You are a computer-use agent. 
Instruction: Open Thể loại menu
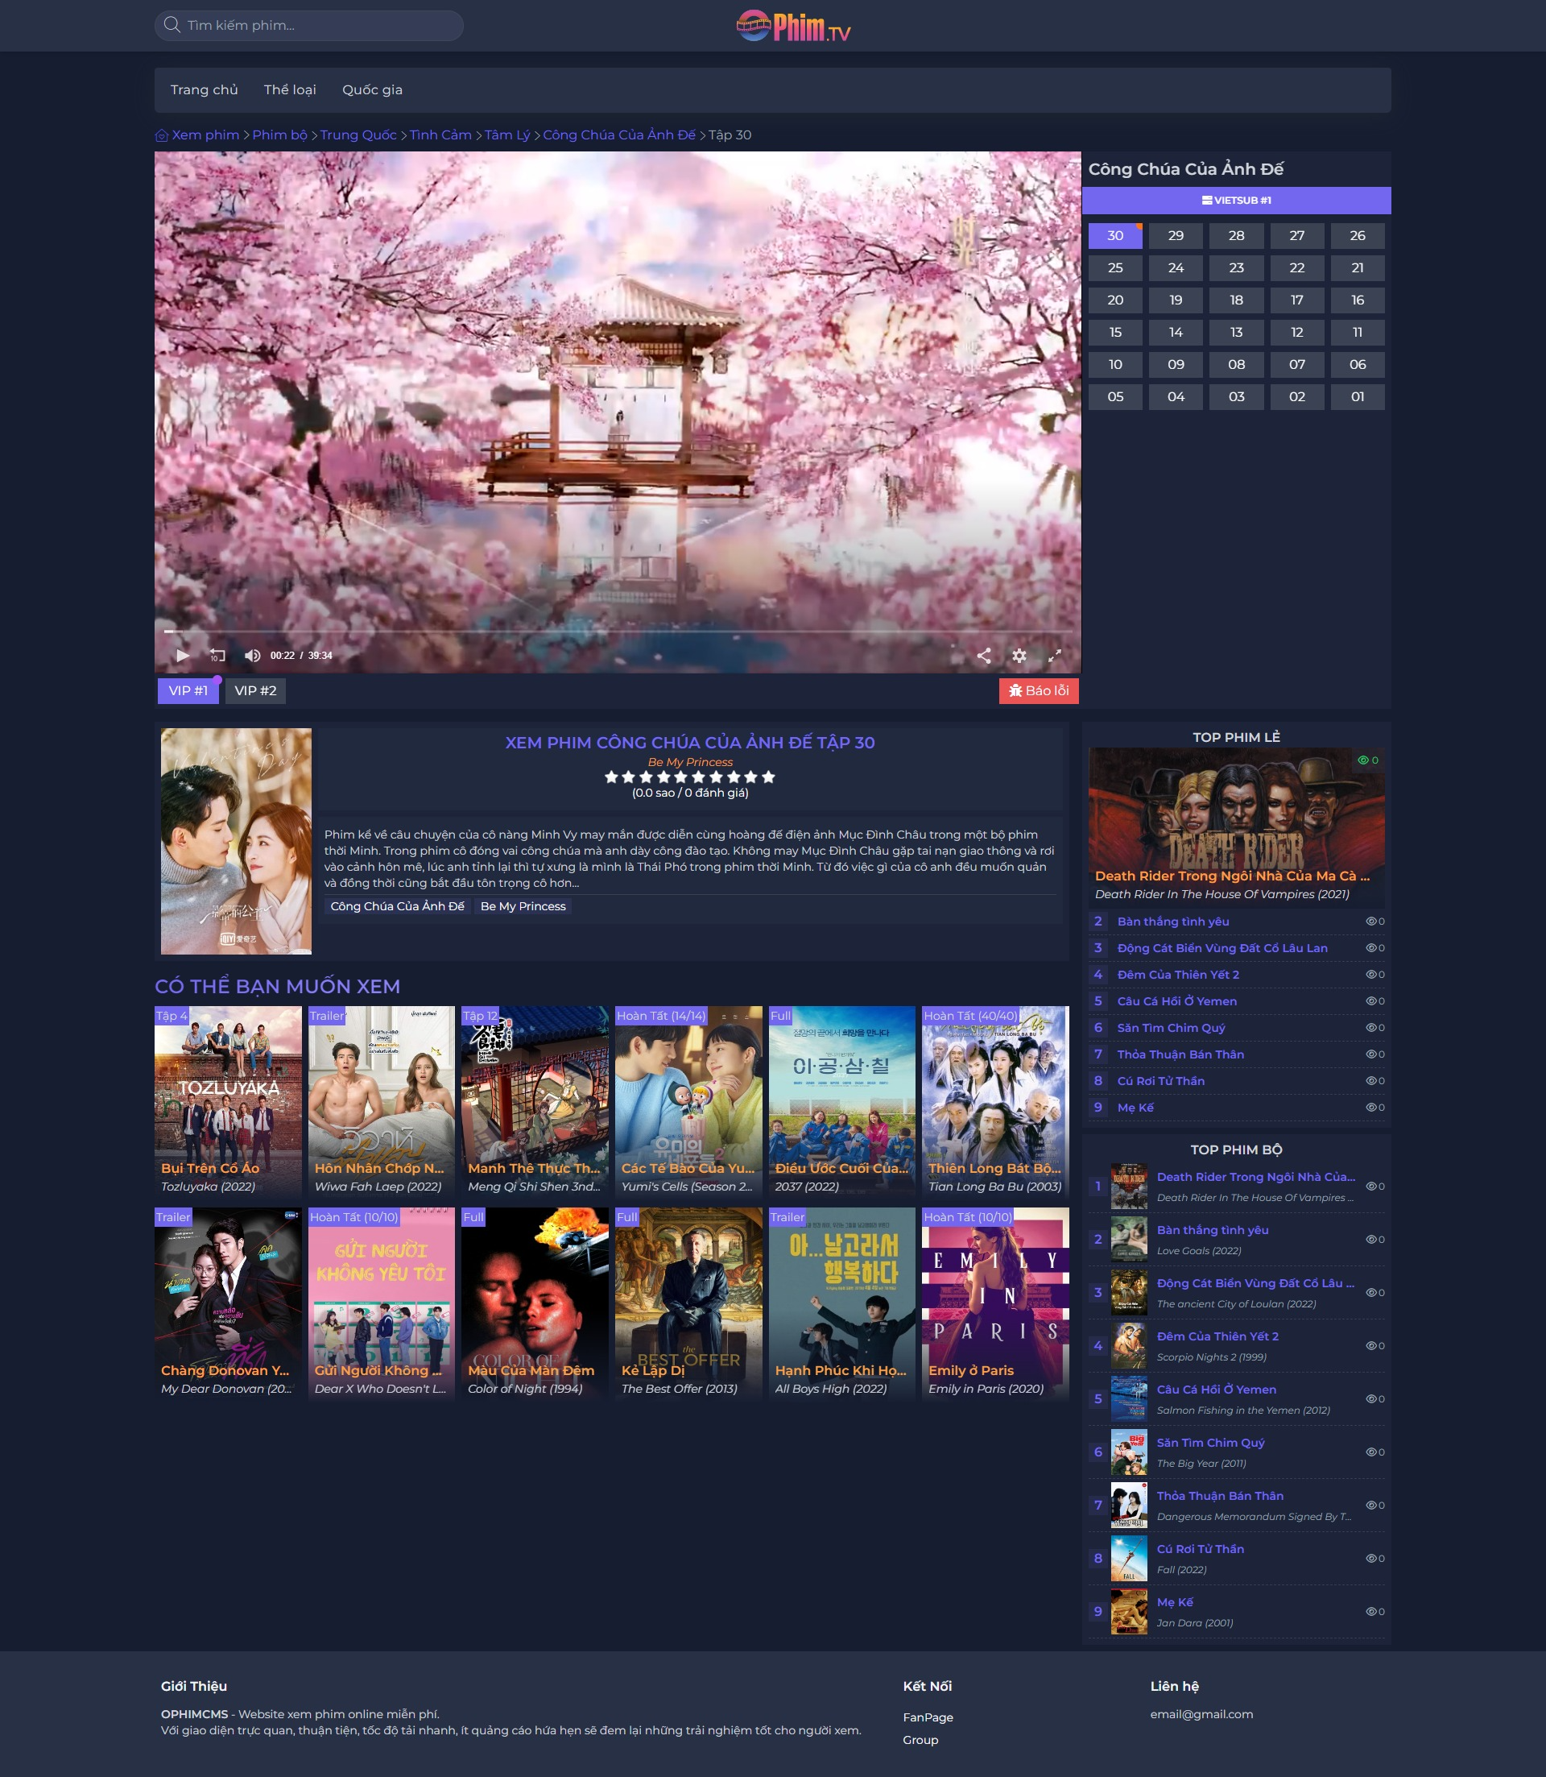pyautogui.click(x=290, y=89)
